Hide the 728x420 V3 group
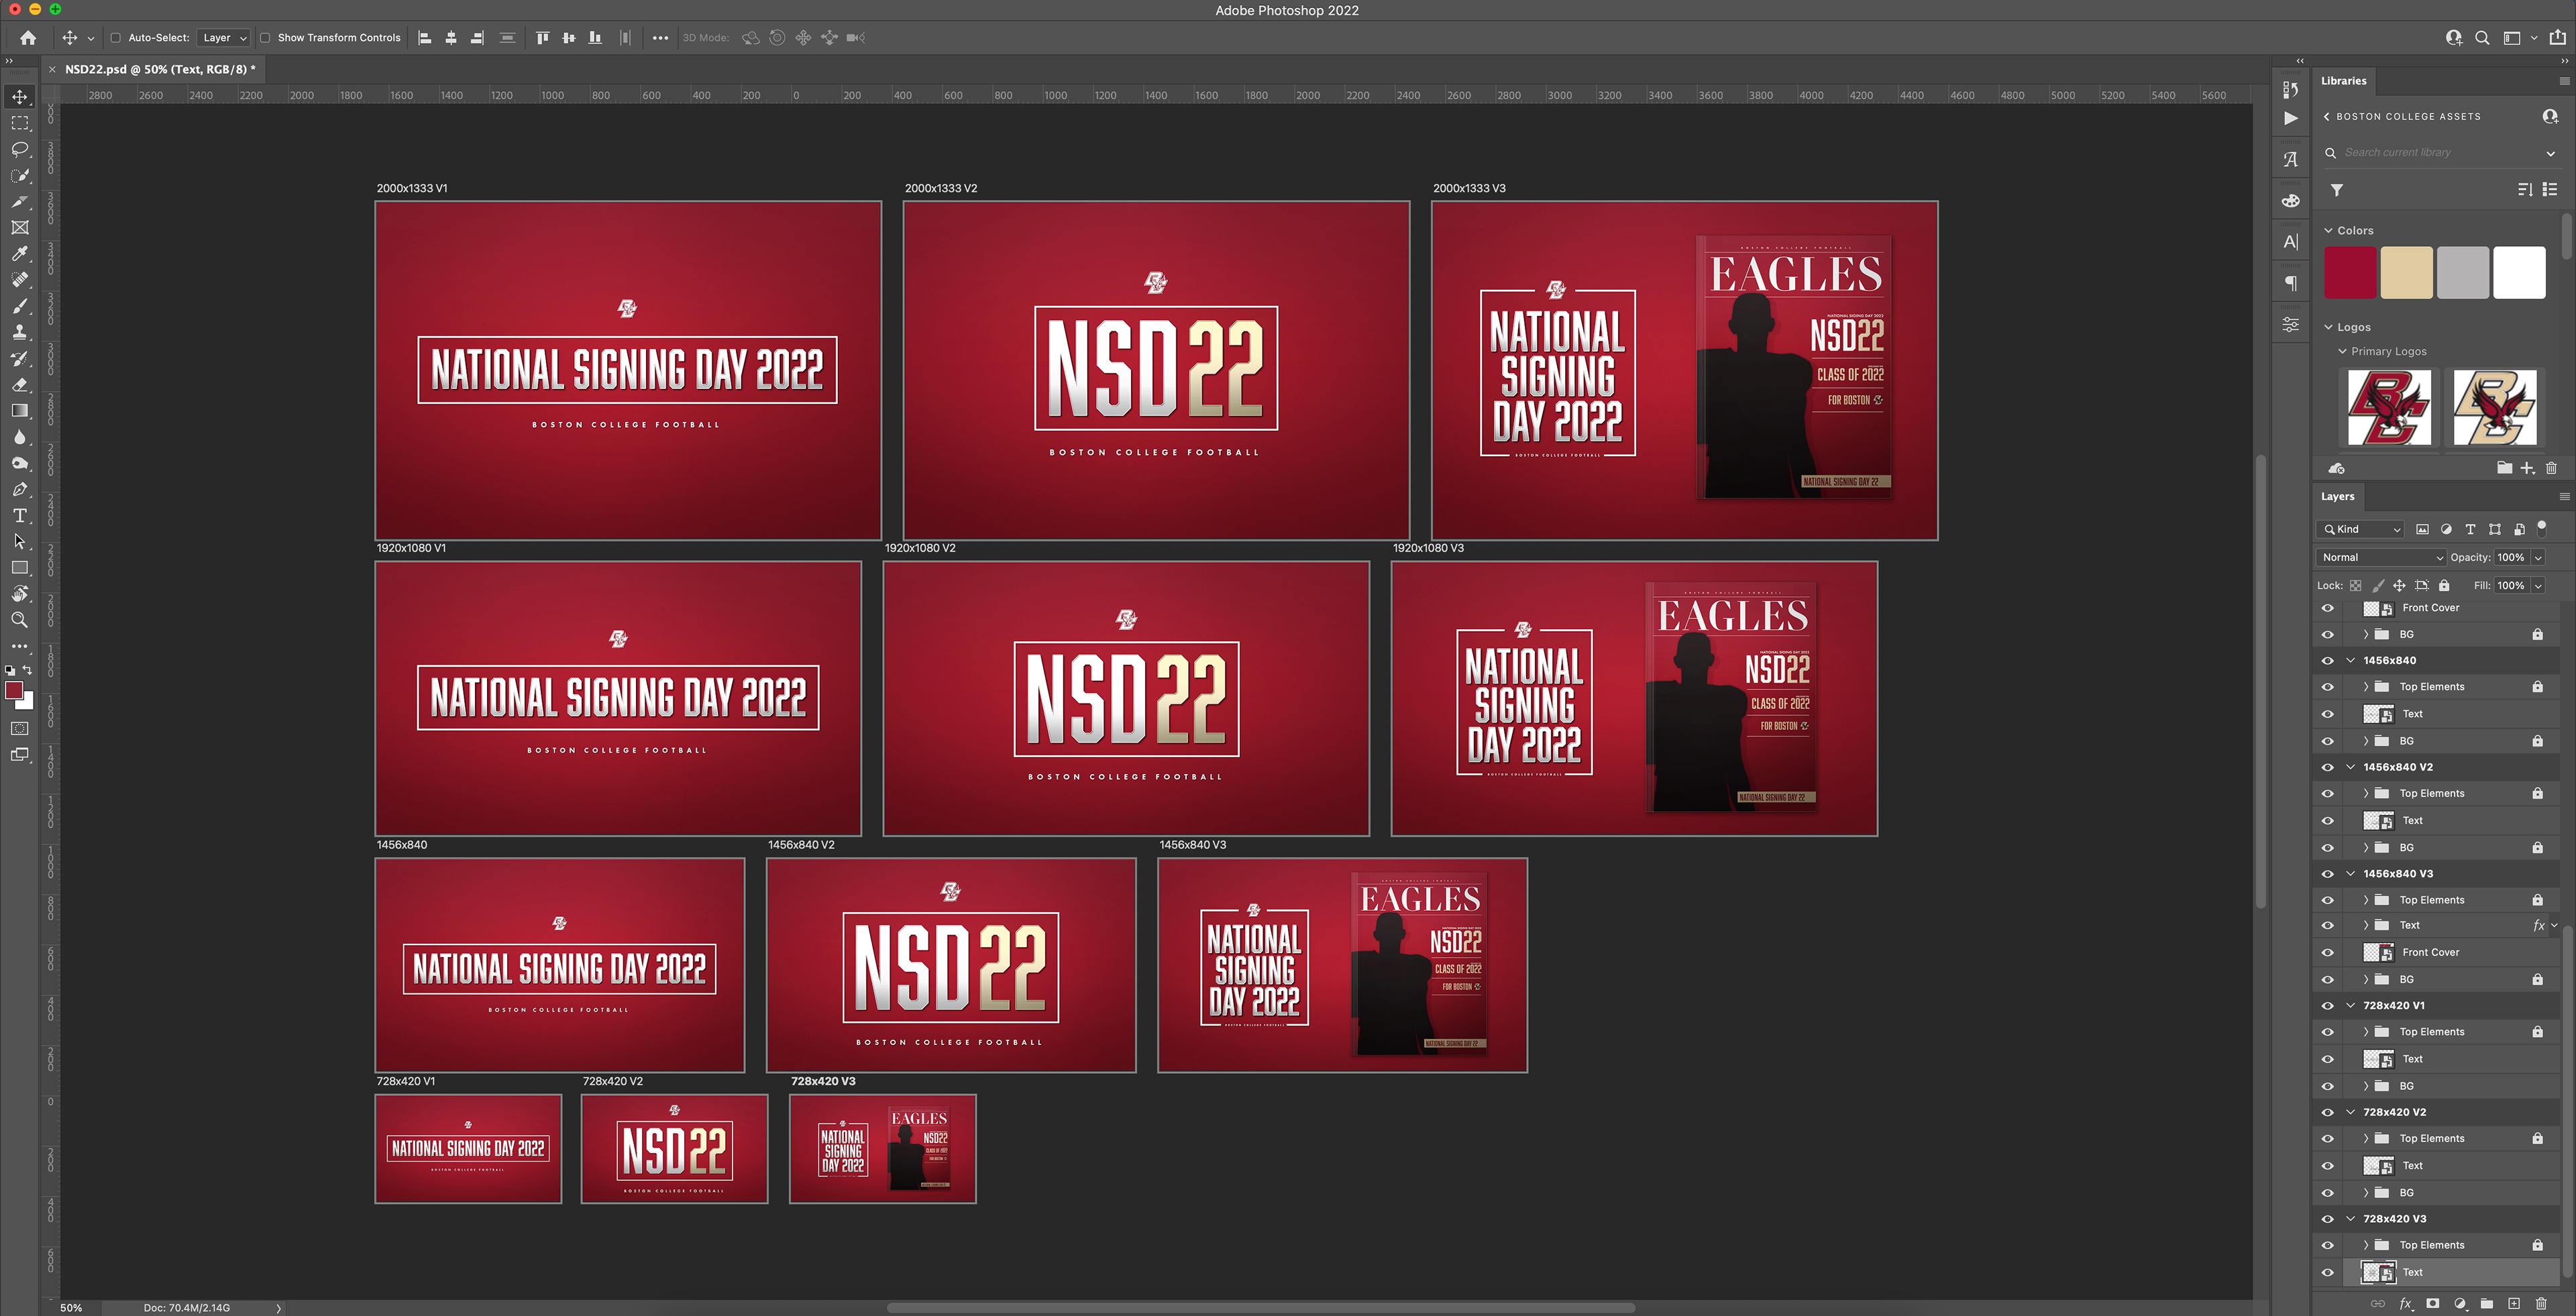The width and height of the screenshot is (2576, 1316). [2327, 1219]
